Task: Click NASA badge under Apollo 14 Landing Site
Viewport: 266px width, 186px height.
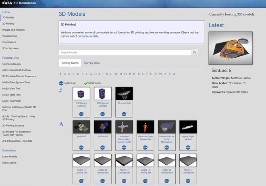Action: click(124, 181)
